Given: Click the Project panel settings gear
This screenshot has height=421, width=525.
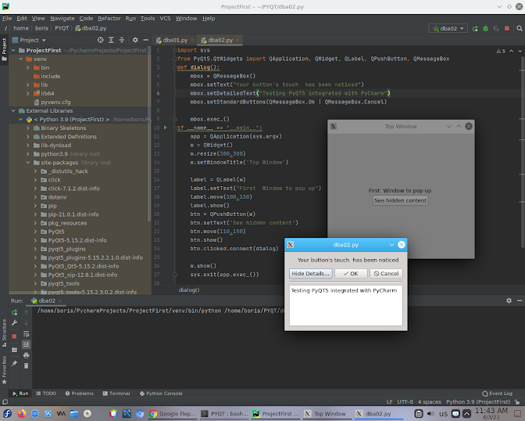Looking at the screenshot, I should click(135, 40).
